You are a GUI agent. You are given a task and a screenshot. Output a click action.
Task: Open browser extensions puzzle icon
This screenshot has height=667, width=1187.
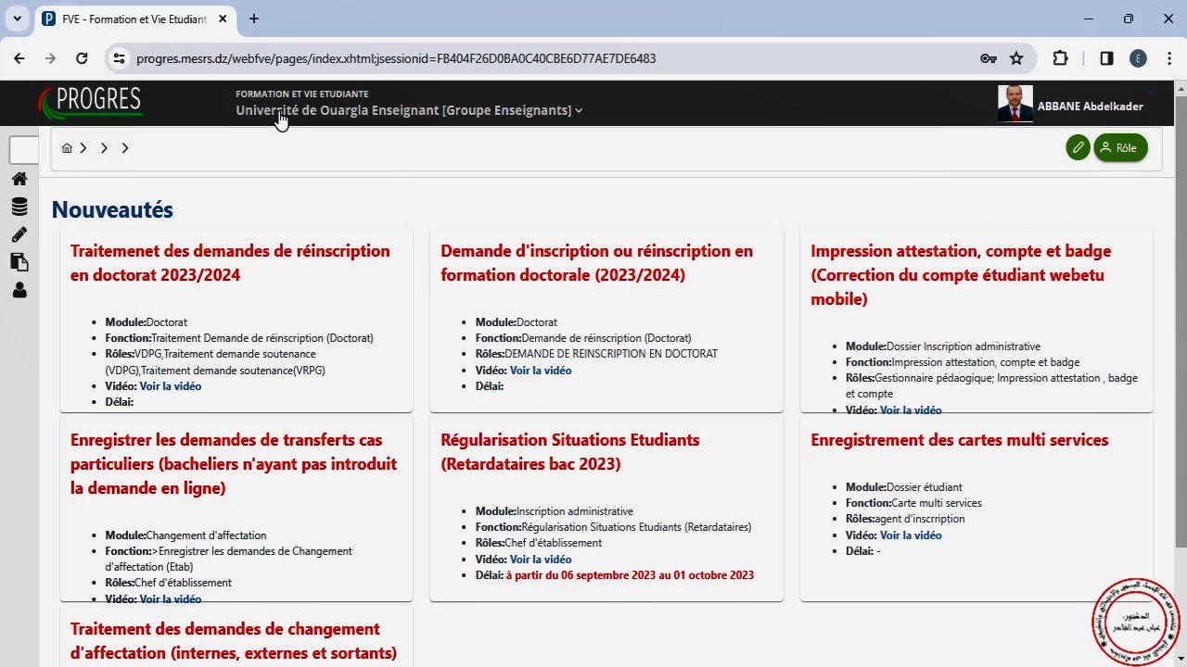(x=1060, y=58)
